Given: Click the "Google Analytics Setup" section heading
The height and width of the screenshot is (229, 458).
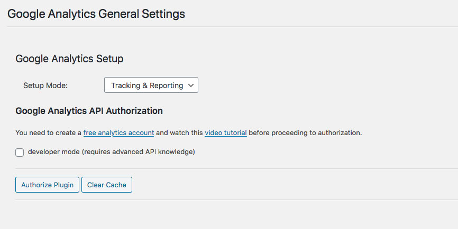Looking at the screenshot, I should click(x=69, y=59).
